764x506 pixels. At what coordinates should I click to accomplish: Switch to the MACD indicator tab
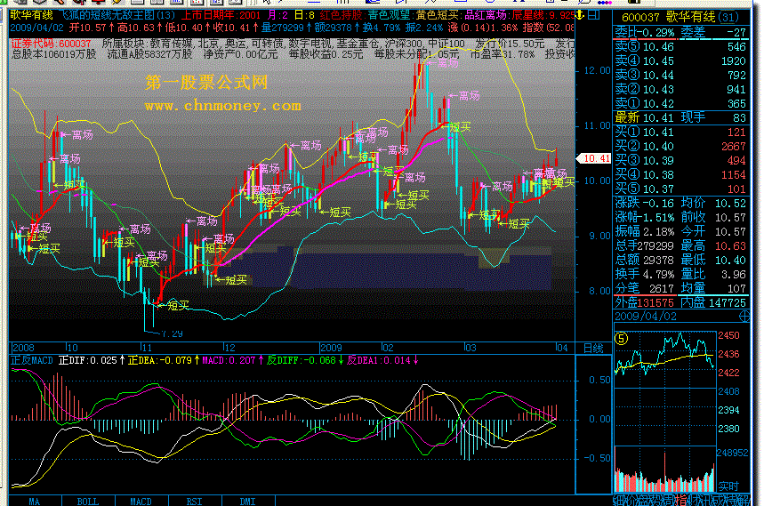141,502
